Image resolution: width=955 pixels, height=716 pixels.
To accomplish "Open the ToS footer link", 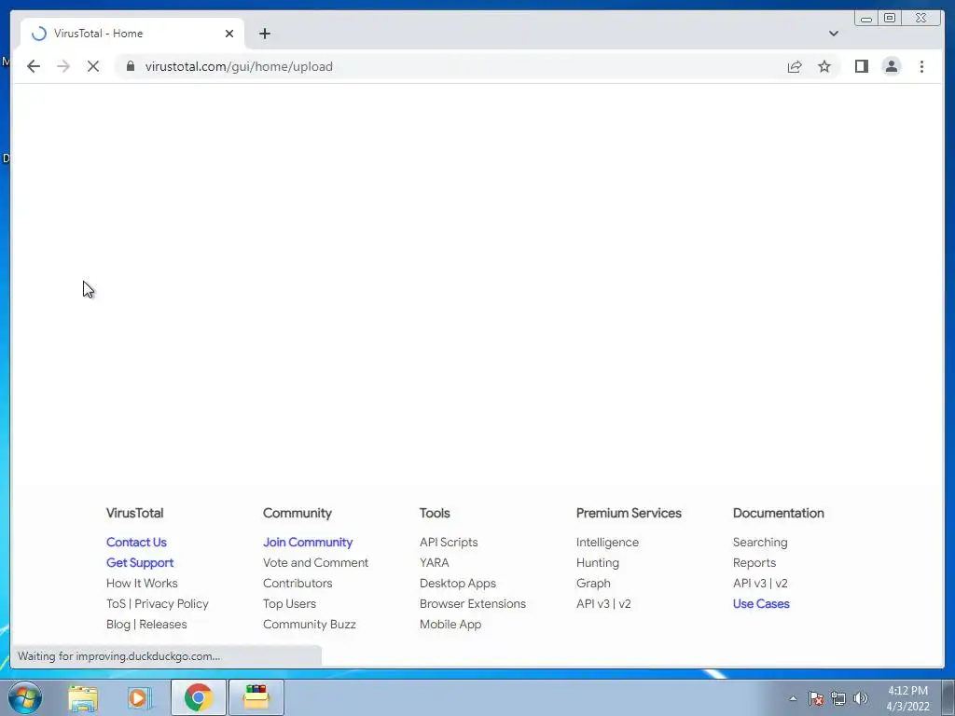I will pos(116,604).
